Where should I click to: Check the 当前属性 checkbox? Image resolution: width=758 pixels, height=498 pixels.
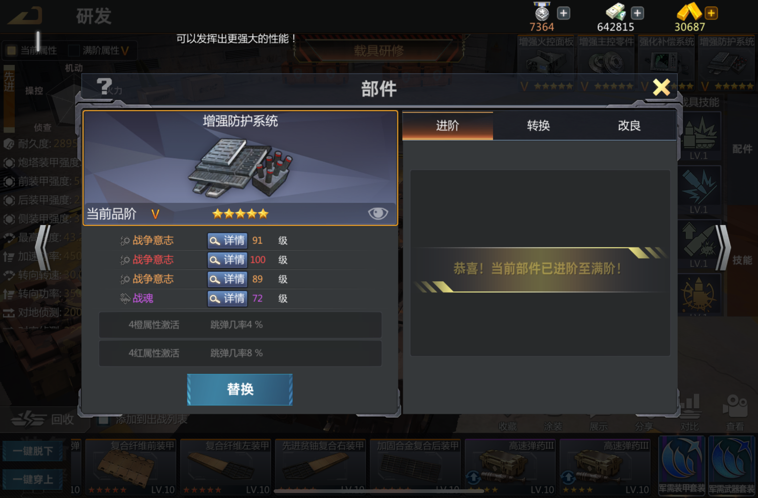tap(11, 51)
